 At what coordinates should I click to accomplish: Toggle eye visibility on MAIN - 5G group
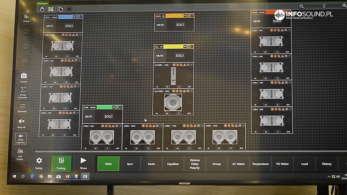point(185,16)
